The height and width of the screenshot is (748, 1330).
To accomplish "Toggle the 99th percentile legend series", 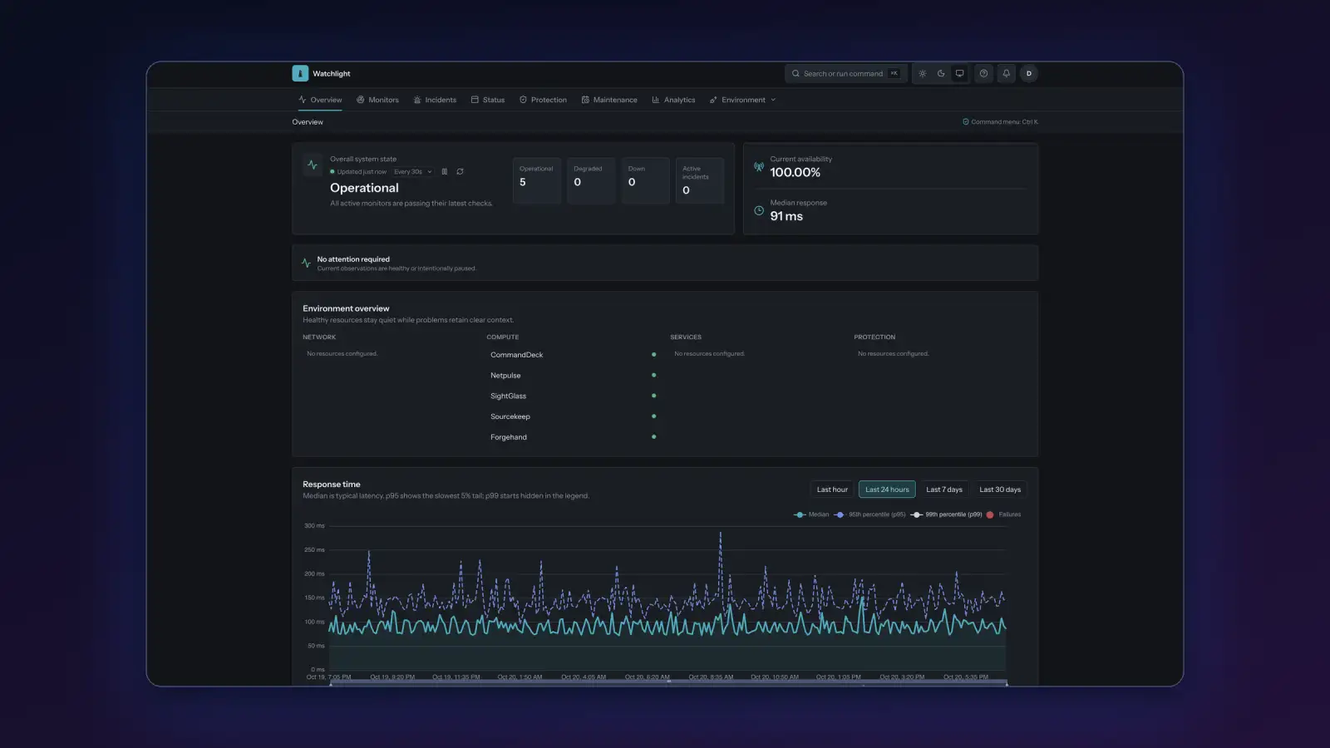I will (946, 514).
